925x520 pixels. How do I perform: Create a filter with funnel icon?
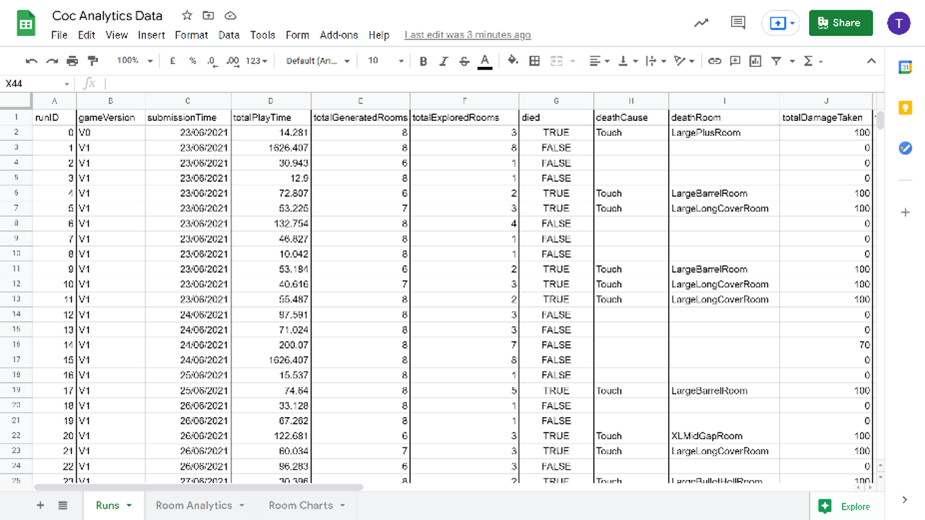tap(776, 61)
